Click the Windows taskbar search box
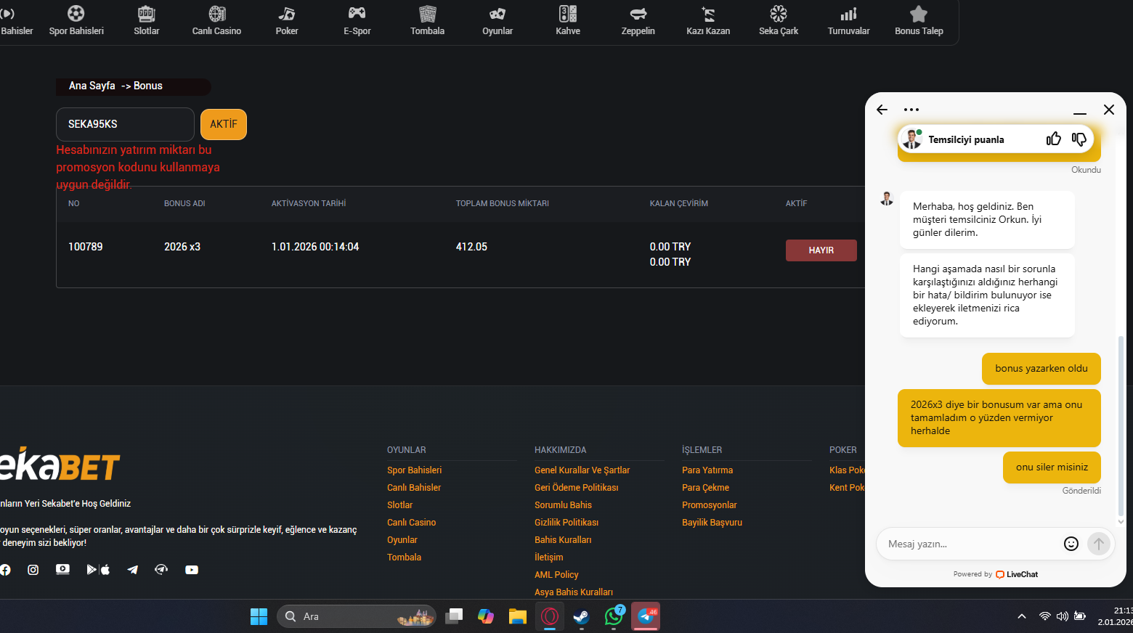1133x633 pixels. [x=357, y=616]
